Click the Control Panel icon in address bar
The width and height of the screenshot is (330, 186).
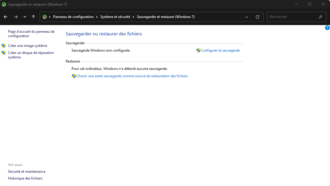[x=45, y=17]
